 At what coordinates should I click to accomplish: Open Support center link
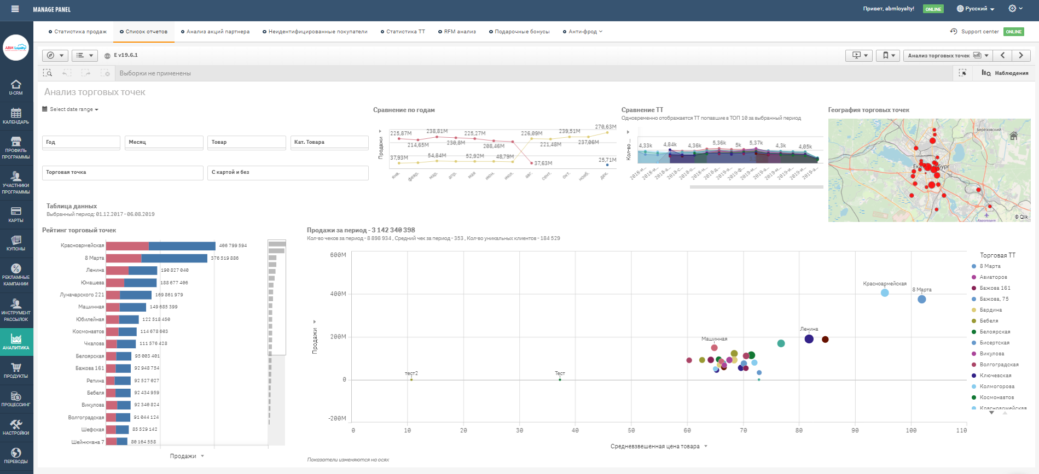click(979, 32)
